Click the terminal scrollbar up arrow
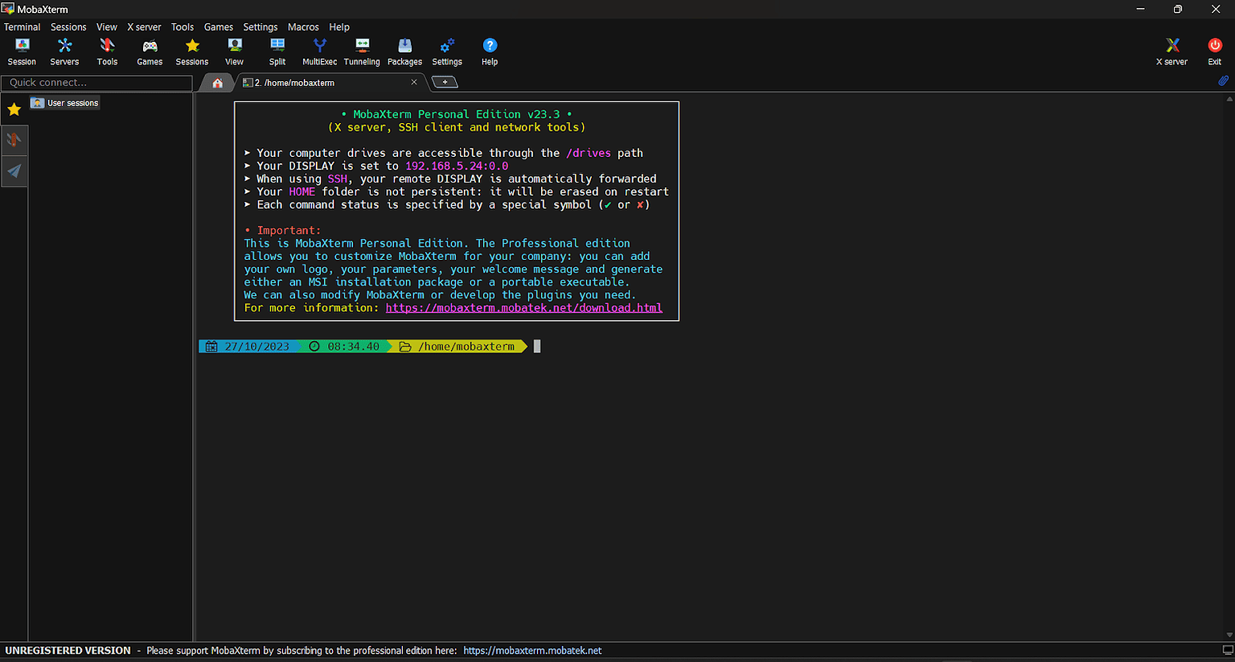The image size is (1235, 662). 1229,99
